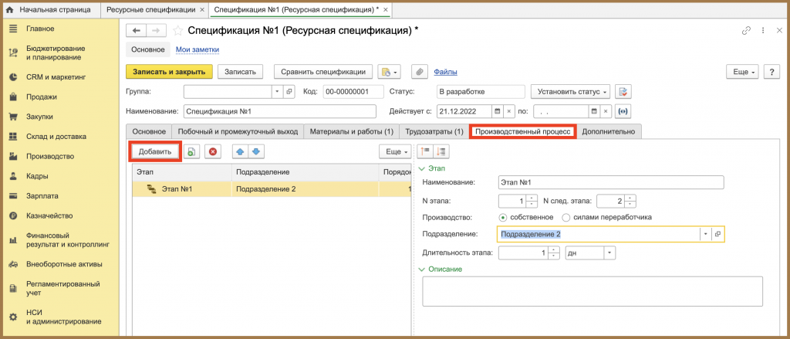This screenshot has height=339, width=790.
Task: Click the Описание text area
Action: [x=592, y=291]
